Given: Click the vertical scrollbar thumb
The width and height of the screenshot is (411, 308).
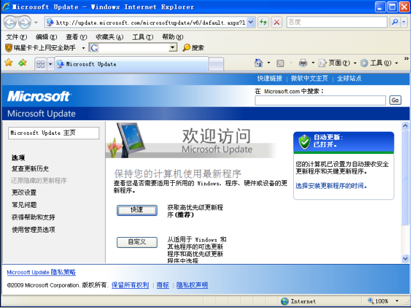Looking at the screenshot, I should click(x=405, y=178).
